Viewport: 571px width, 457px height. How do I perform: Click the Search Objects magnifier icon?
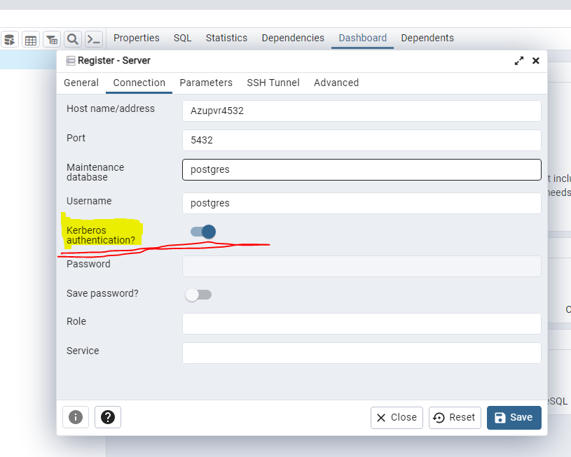(72, 39)
